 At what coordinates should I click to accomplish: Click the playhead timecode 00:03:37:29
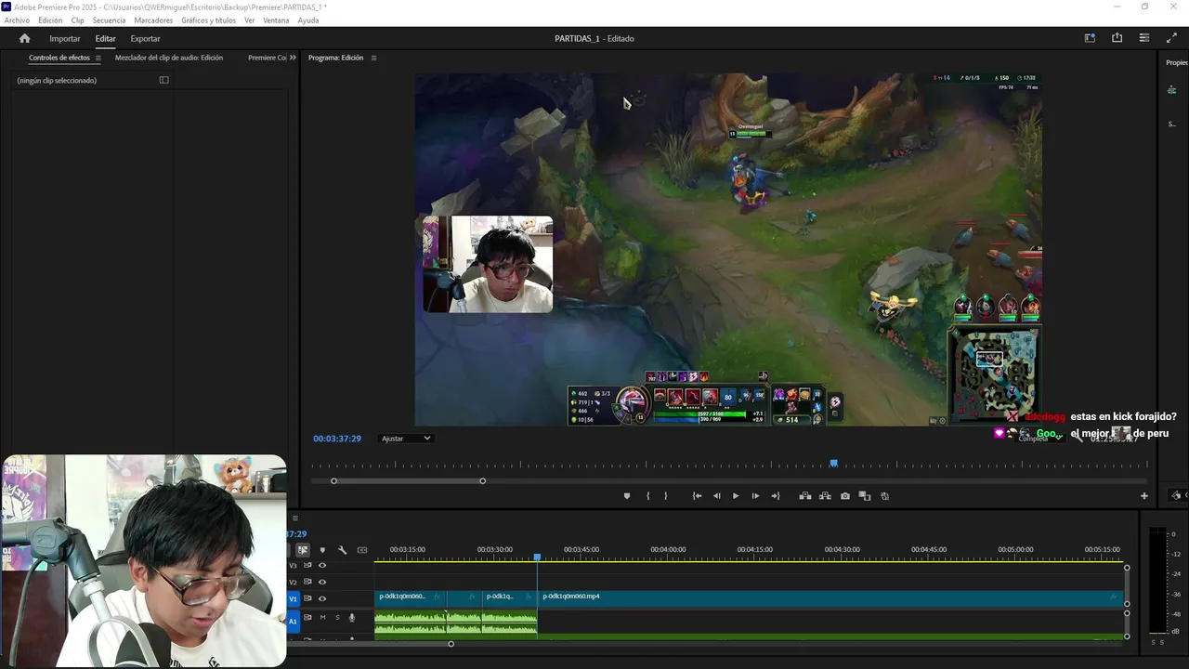pyautogui.click(x=337, y=439)
